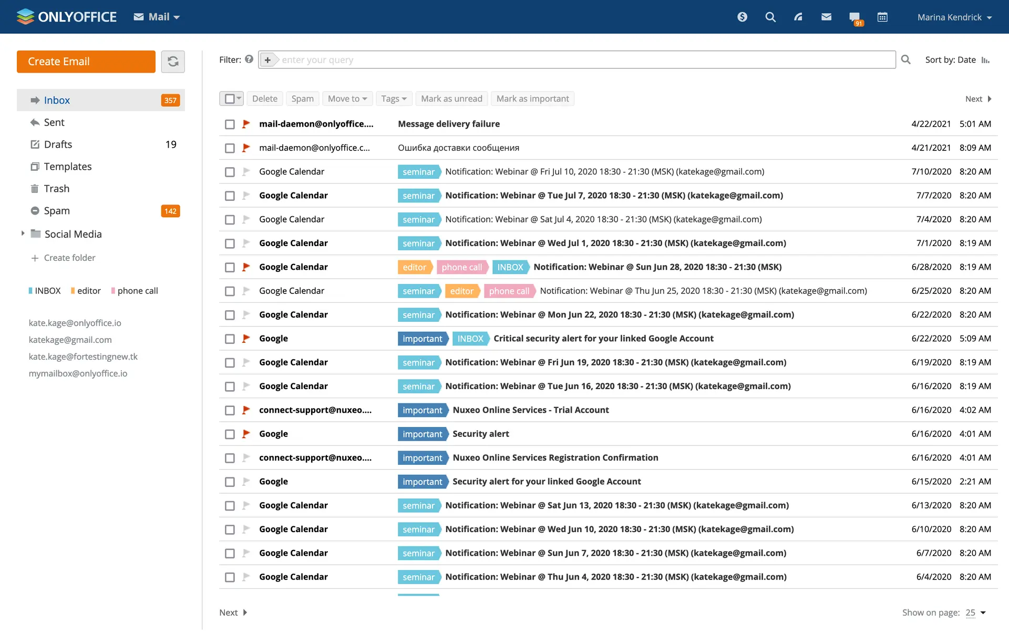Click the filter query input field
1009x631 pixels.
point(583,60)
